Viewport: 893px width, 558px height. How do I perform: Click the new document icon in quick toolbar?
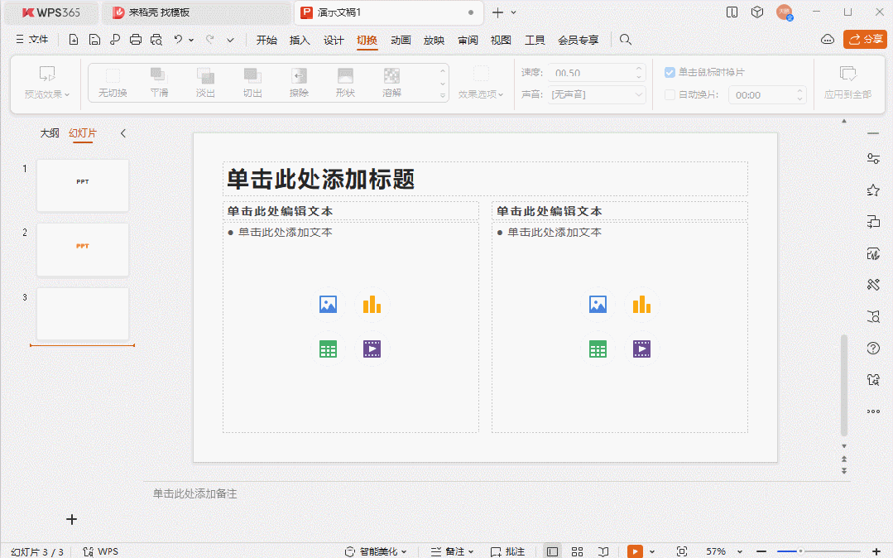point(74,40)
